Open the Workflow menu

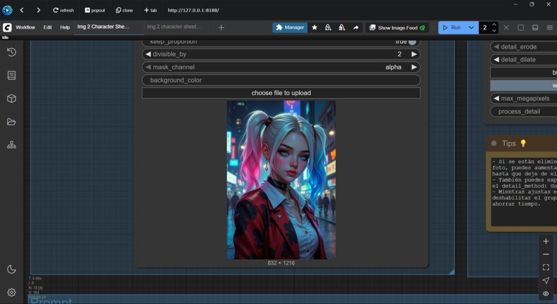click(25, 27)
